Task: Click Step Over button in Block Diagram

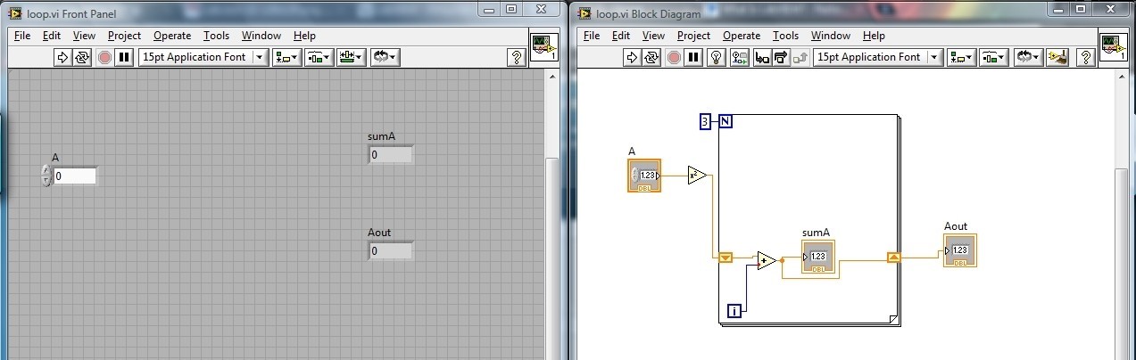Action: pyautogui.click(x=781, y=57)
